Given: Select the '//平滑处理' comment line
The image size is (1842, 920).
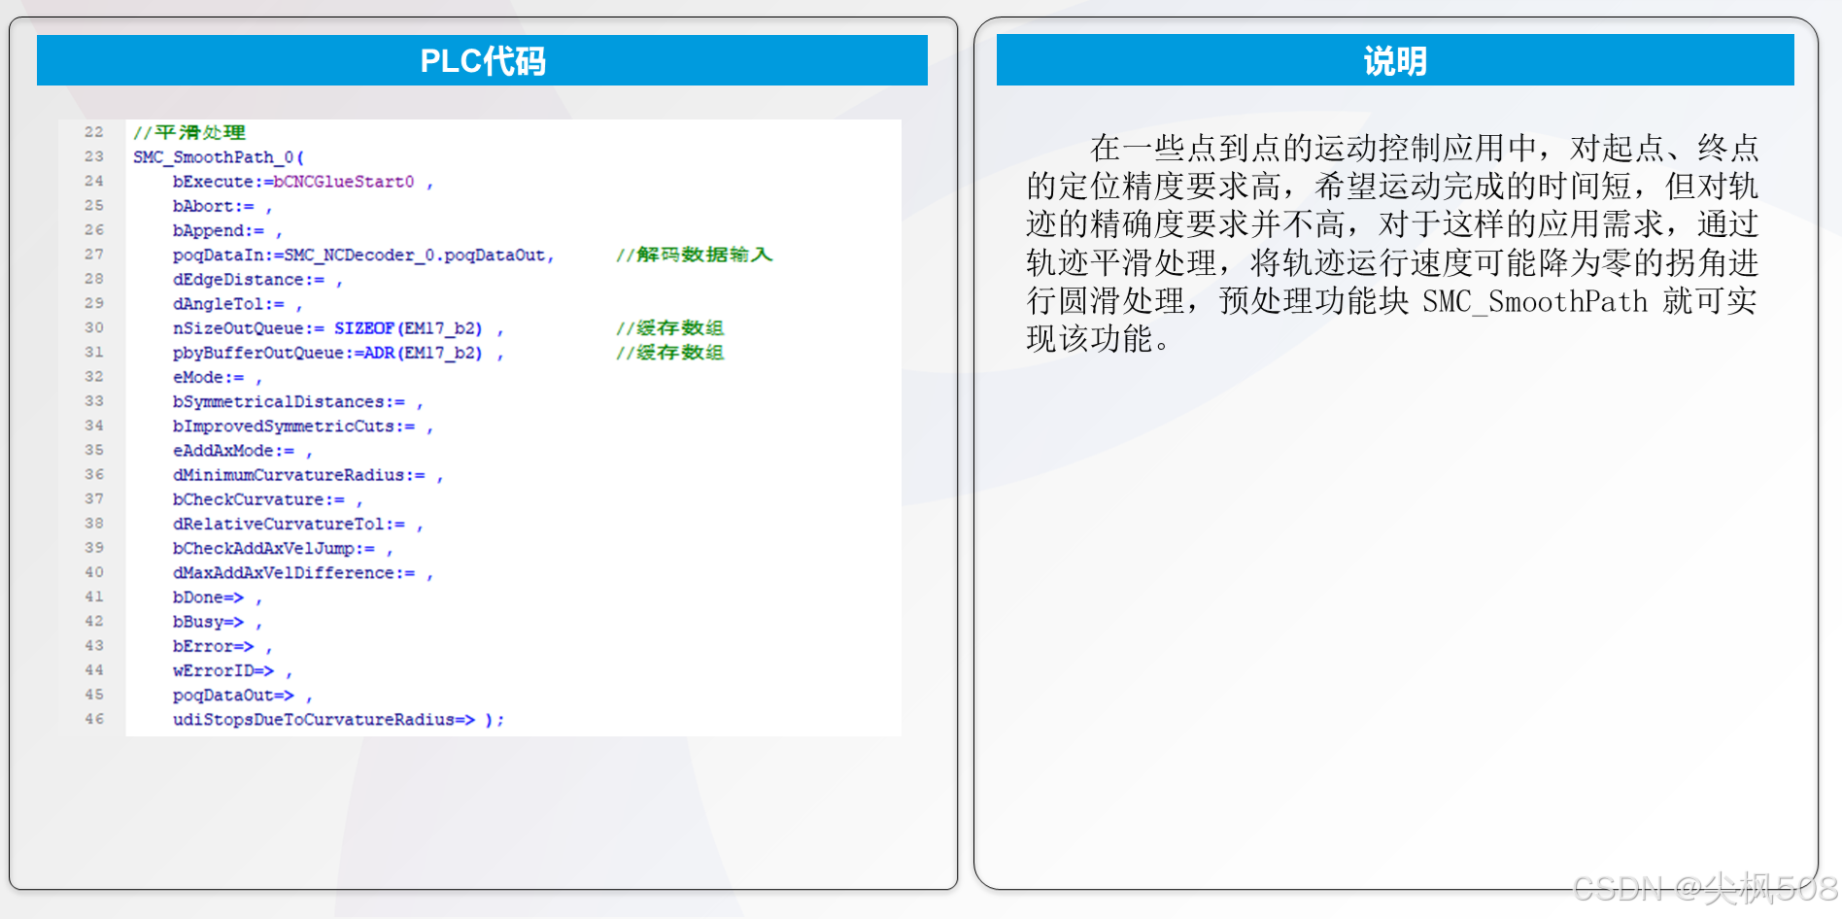Looking at the screenshot, I should click(189, 132).
